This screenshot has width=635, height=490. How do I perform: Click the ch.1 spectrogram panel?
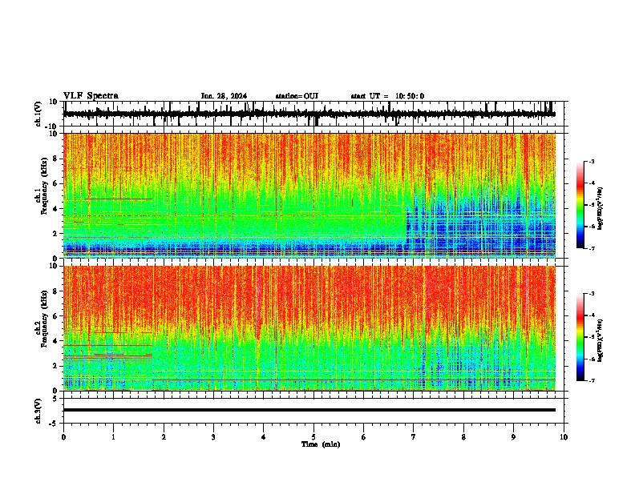309,195
